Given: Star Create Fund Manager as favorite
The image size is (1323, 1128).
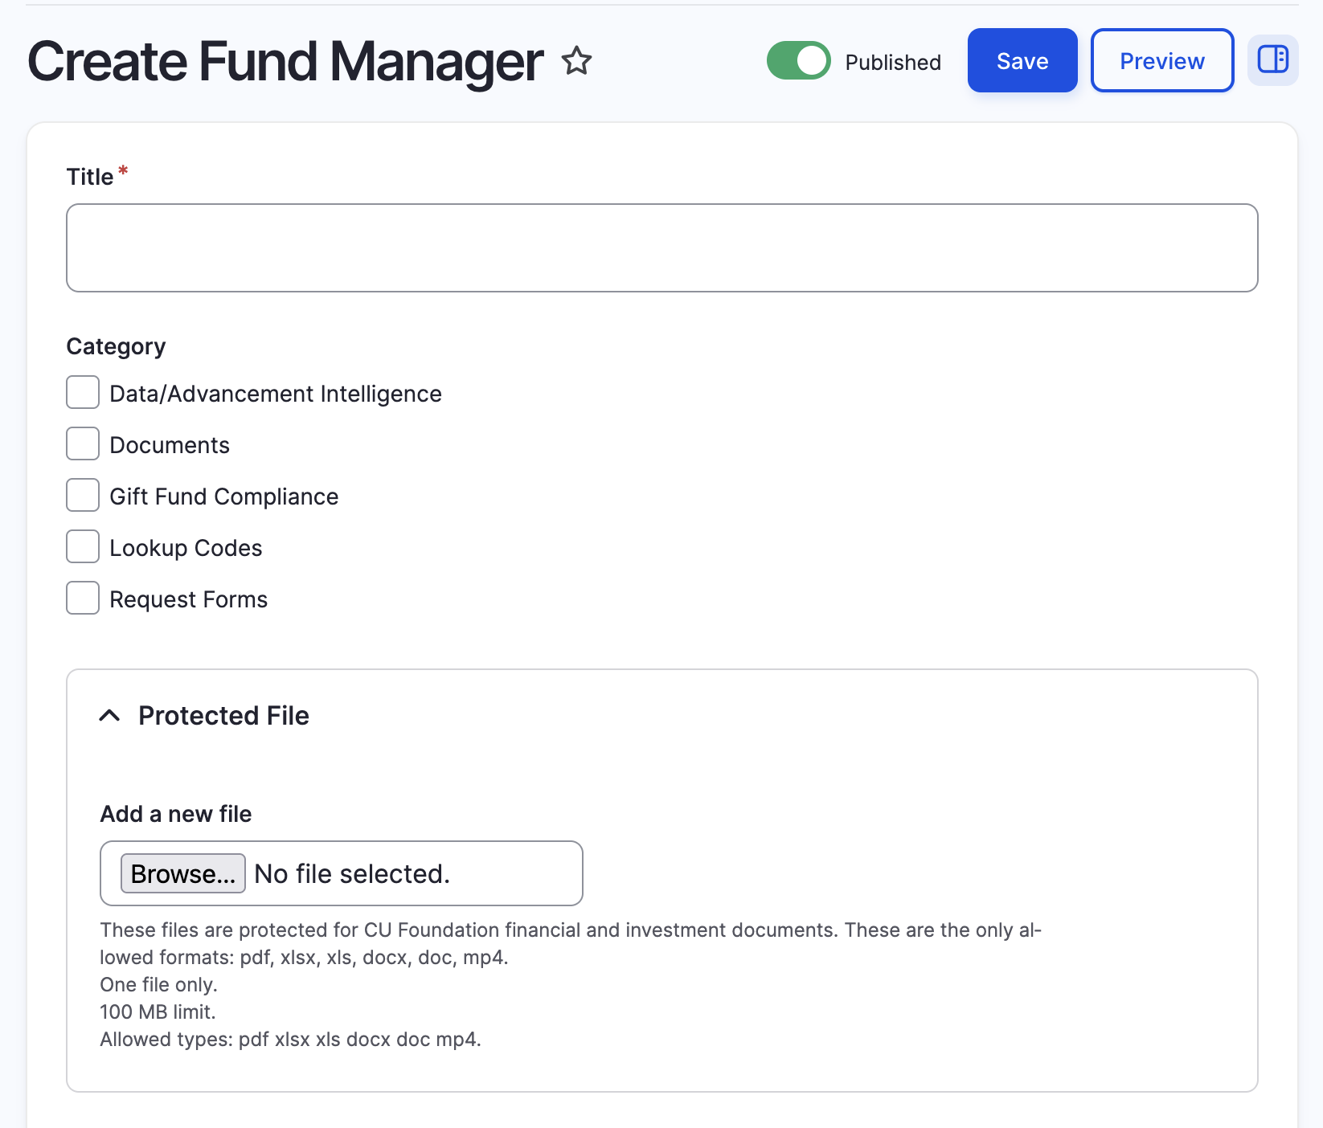Looking at the screenshot, I should point(576,61).
